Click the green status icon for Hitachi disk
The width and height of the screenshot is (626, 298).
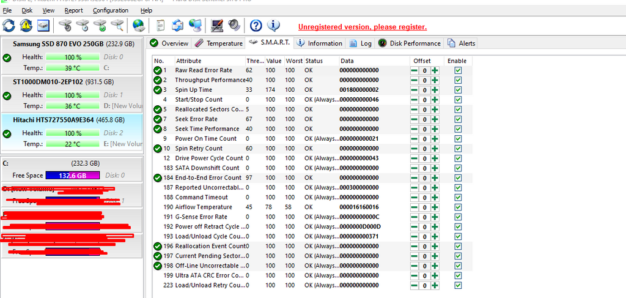click(7, 134)
